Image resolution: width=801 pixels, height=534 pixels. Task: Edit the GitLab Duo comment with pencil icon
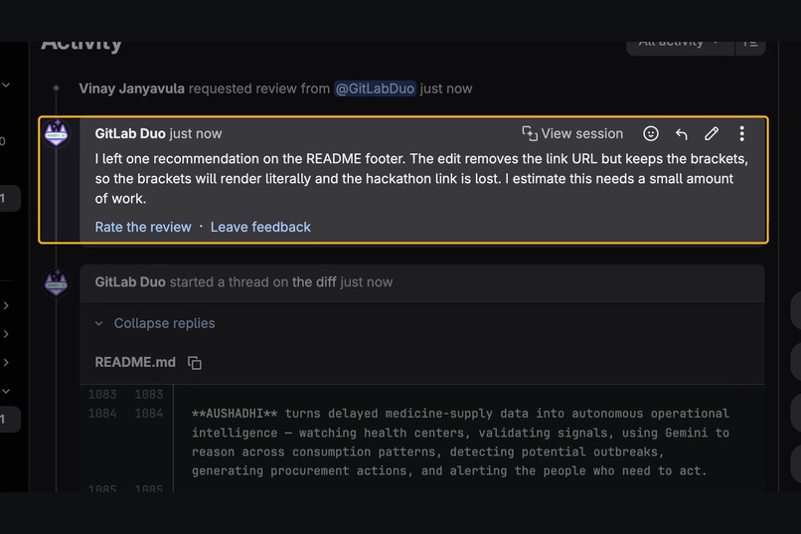712,134
